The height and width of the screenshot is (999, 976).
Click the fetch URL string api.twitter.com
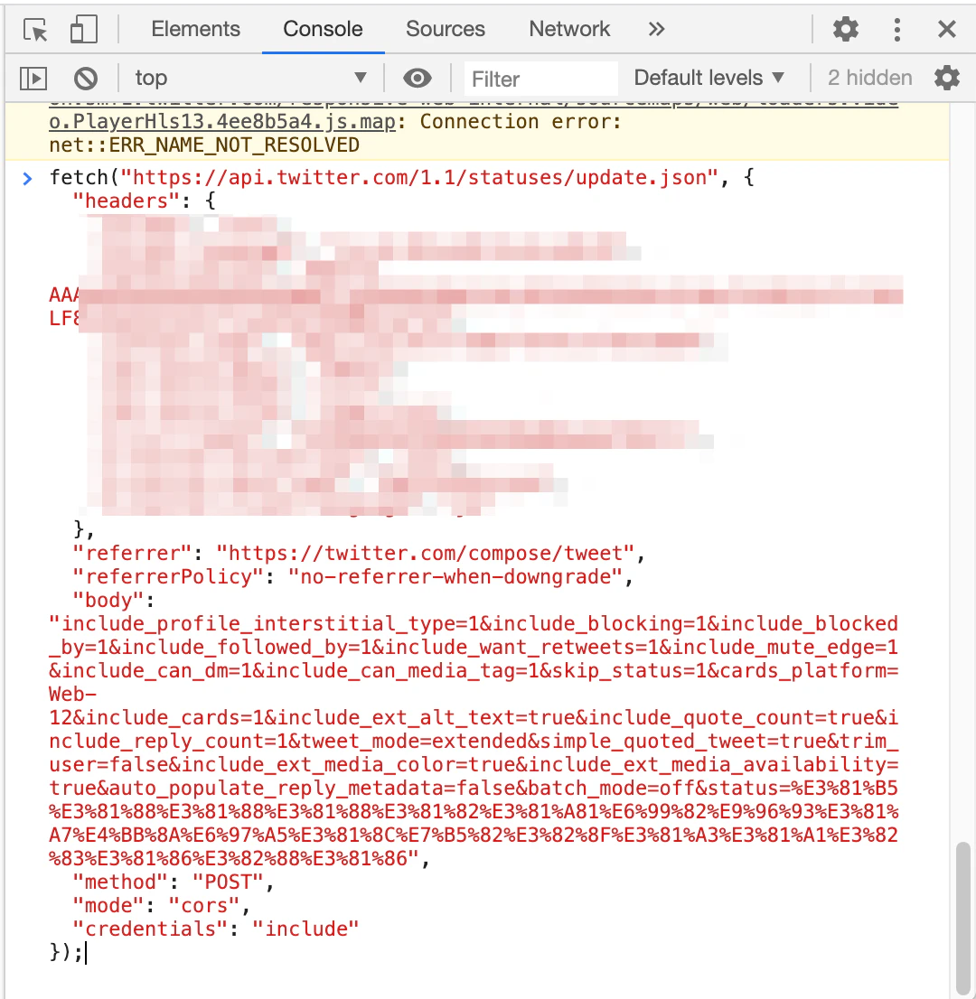click(419, 177)
